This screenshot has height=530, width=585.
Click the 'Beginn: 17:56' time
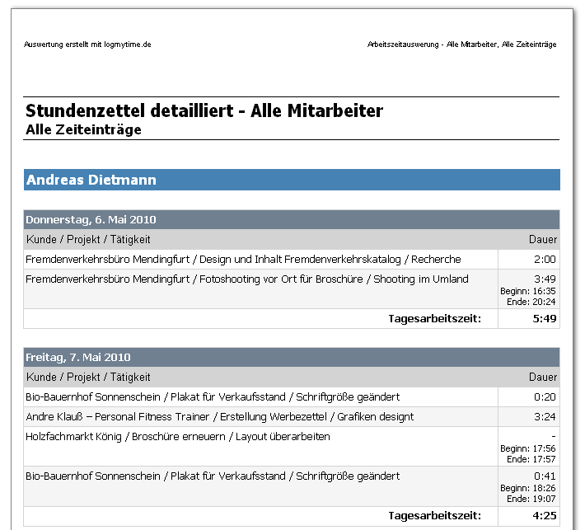click(x=528, y=448)
